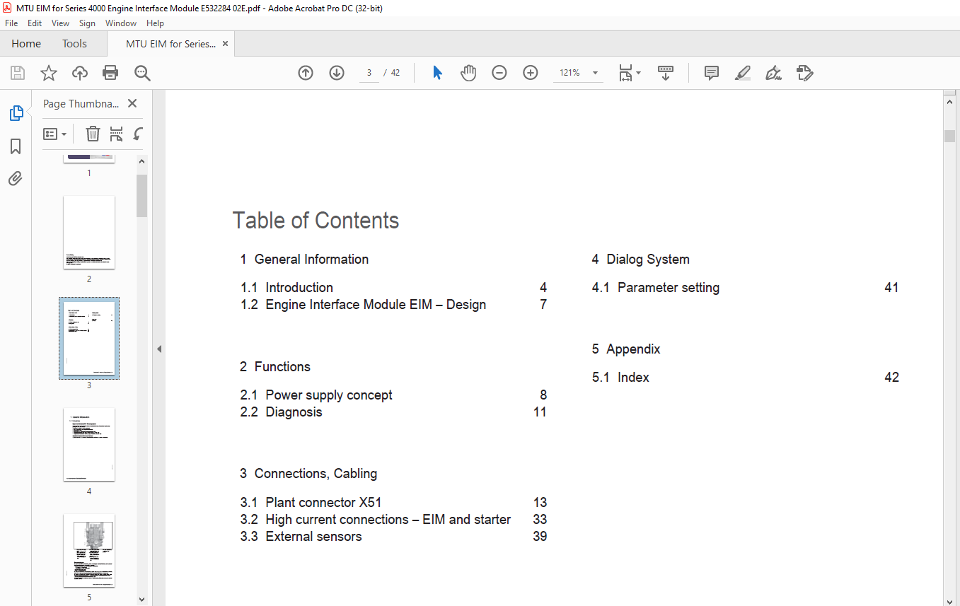Select page 4 thumbnail
Viewport: 960px width, 606px height.
pyautogui.click(x=89, y=445)
